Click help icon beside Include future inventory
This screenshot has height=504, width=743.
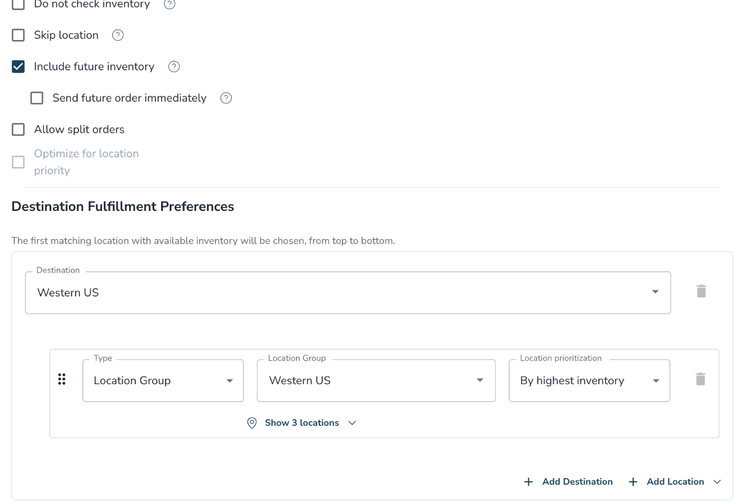tap(174, 66)
